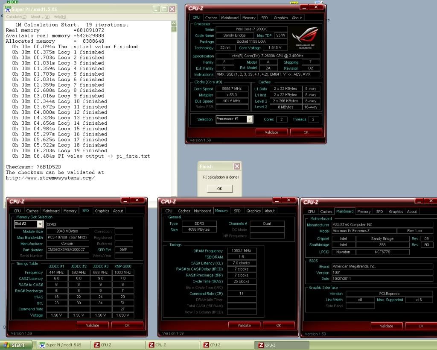Switch to Caches tab in top CPU-Z window
The height and width of the screenshot is (350, 437).
click(211, 18)
